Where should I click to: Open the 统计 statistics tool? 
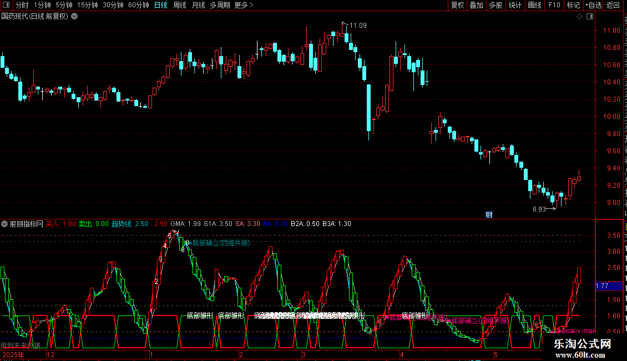pos(515,5)
